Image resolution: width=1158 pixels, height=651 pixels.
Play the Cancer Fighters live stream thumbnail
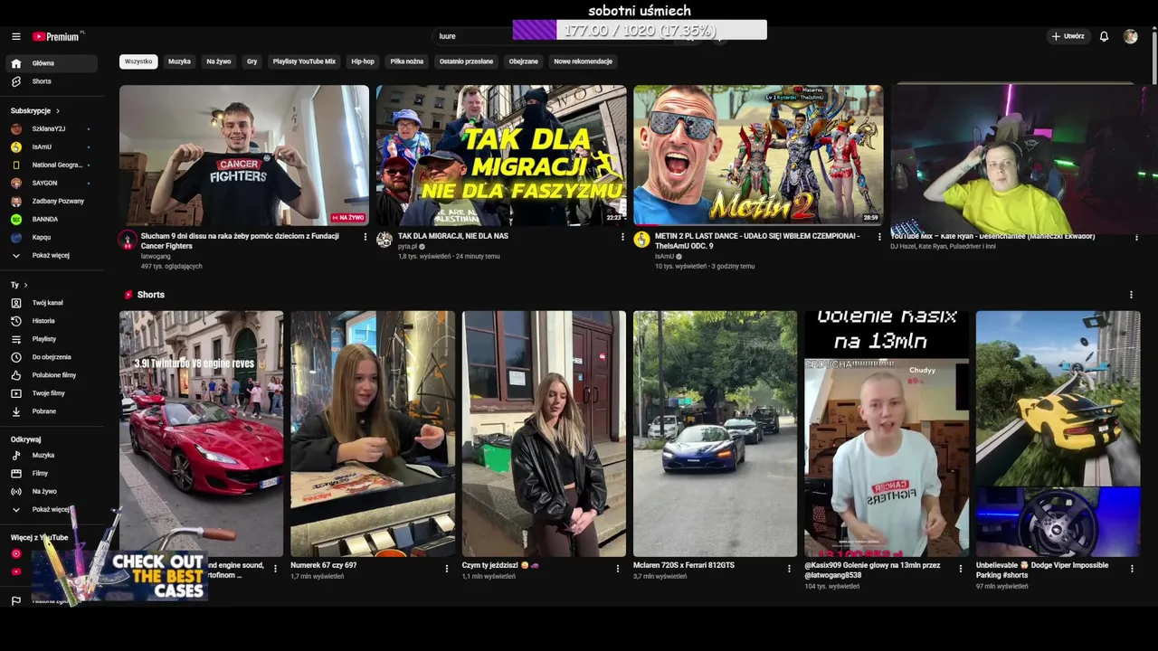tap(244, 156)
